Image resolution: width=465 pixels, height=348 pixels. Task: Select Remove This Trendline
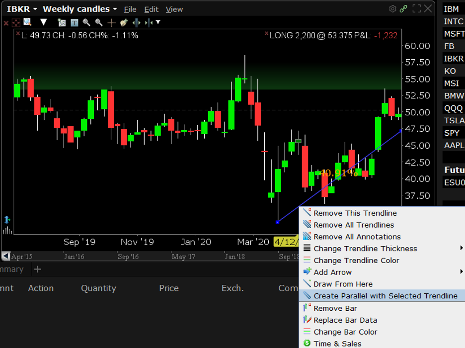point(355,213)
